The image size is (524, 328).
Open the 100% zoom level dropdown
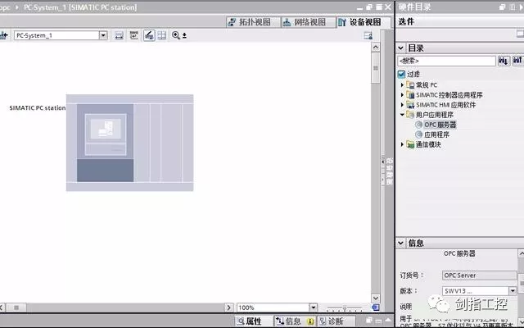313,307
